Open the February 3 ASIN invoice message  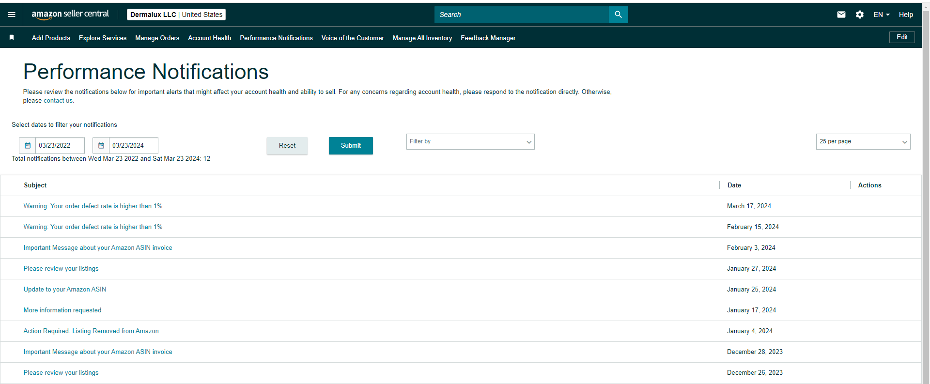tap(98, 248)
